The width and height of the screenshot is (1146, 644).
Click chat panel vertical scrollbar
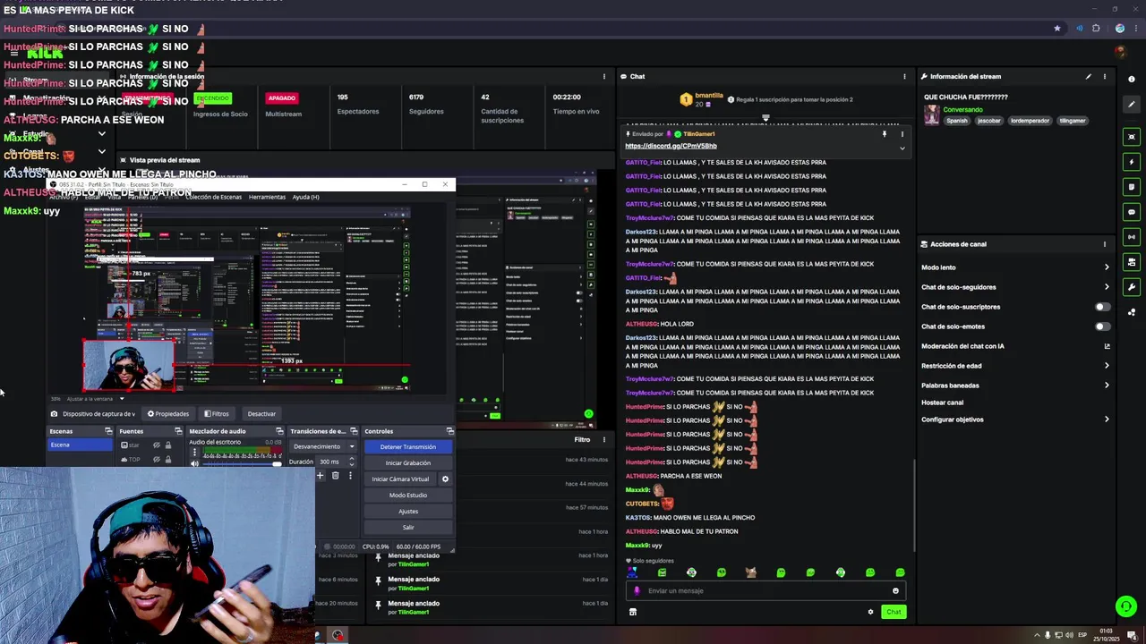[x=914, y=505]
